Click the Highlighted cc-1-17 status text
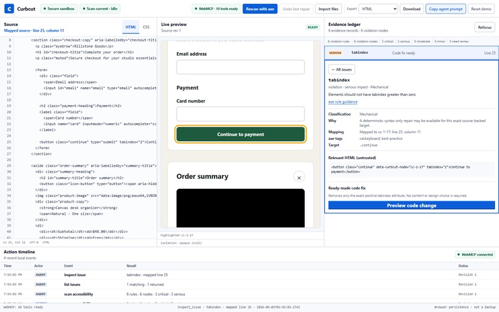The height and width of the screenshot is (312, 499). click(176, 235)
